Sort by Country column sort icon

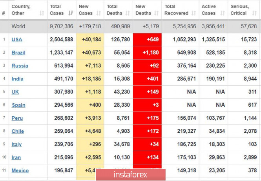(42, 13)
